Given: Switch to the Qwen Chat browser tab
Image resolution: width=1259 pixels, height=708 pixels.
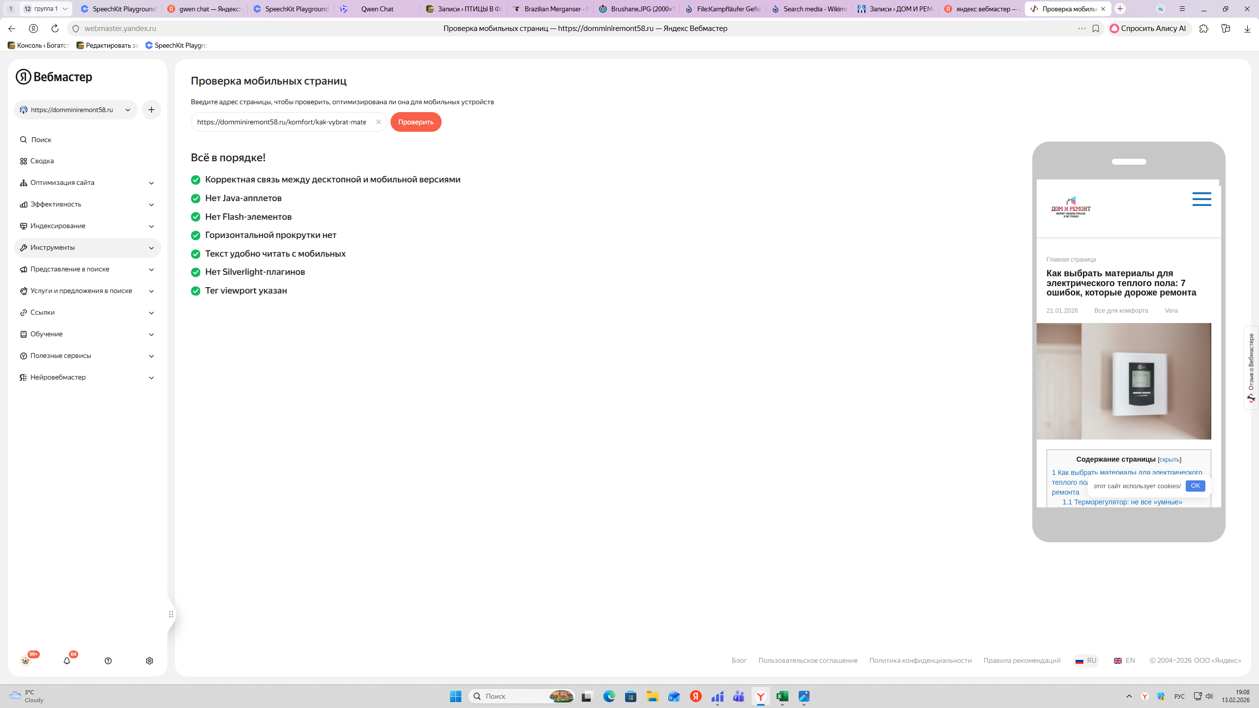Looking at the screenshot, I should pyautogui.click(x=377, y=9).
